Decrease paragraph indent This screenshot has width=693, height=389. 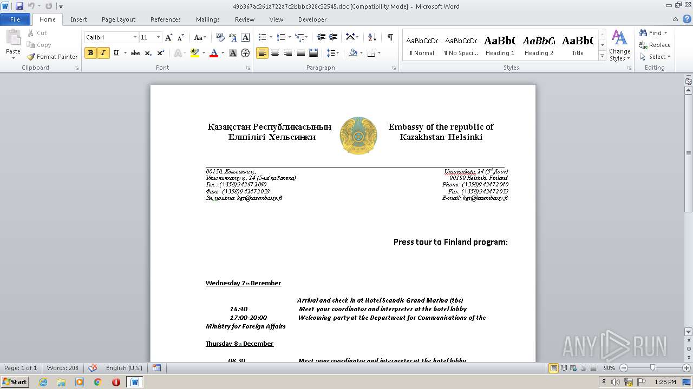321,37
